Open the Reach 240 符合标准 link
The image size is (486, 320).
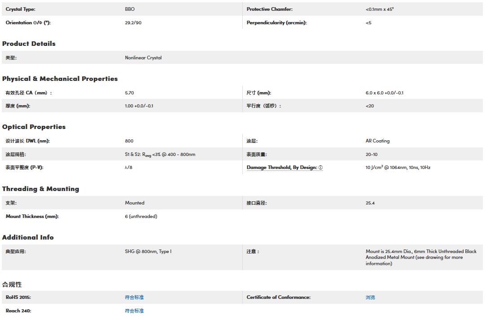(x=134, y=311)
